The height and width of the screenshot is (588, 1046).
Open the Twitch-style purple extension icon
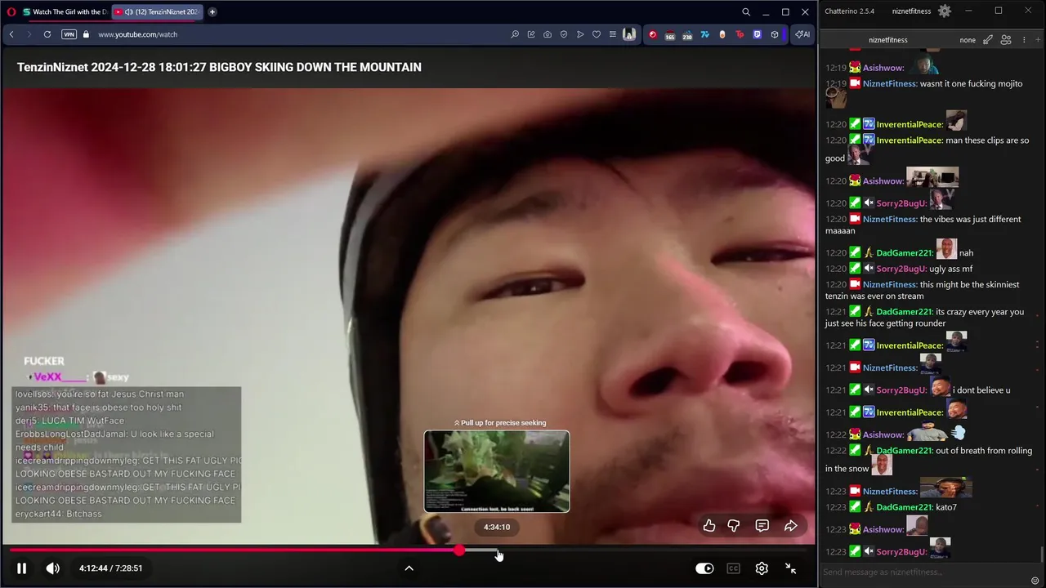point(758,34)
